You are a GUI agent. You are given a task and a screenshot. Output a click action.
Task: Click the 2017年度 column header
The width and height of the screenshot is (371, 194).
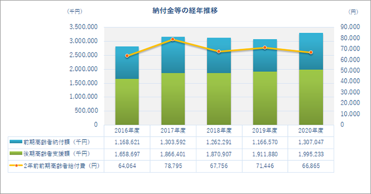pyautogui.click(x=173, y=131)
